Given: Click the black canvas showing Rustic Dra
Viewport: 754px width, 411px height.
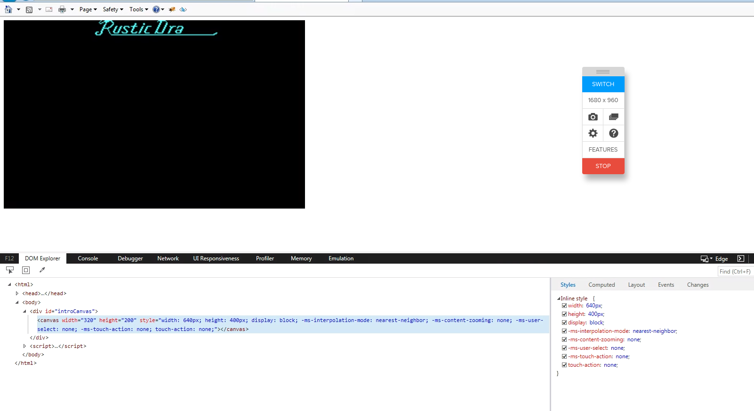Looking at the screenshot, I should tap(154, 114).
